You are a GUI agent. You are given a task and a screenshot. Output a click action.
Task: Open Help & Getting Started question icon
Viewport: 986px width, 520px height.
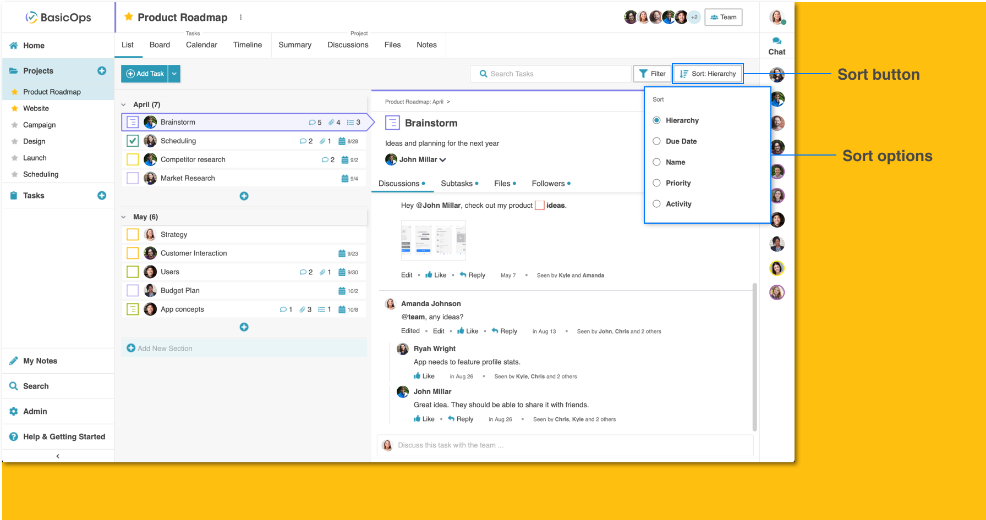point(14,437)
